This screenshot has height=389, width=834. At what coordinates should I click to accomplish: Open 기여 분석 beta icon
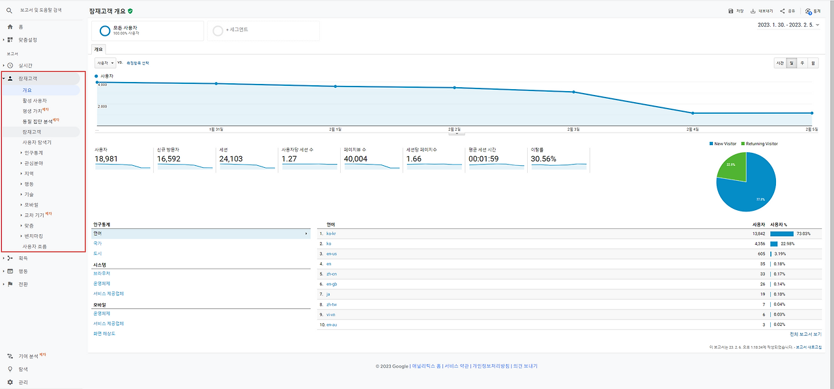10,356
